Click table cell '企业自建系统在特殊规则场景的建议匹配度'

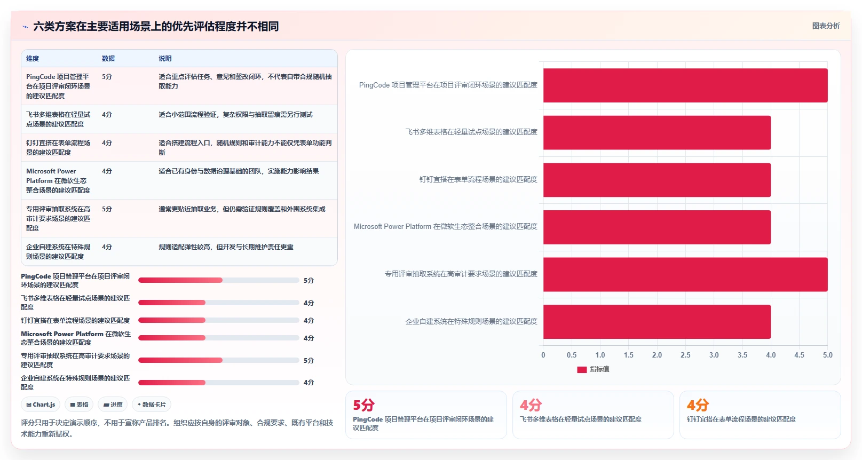pyautogui.click(x=59, y=251)
